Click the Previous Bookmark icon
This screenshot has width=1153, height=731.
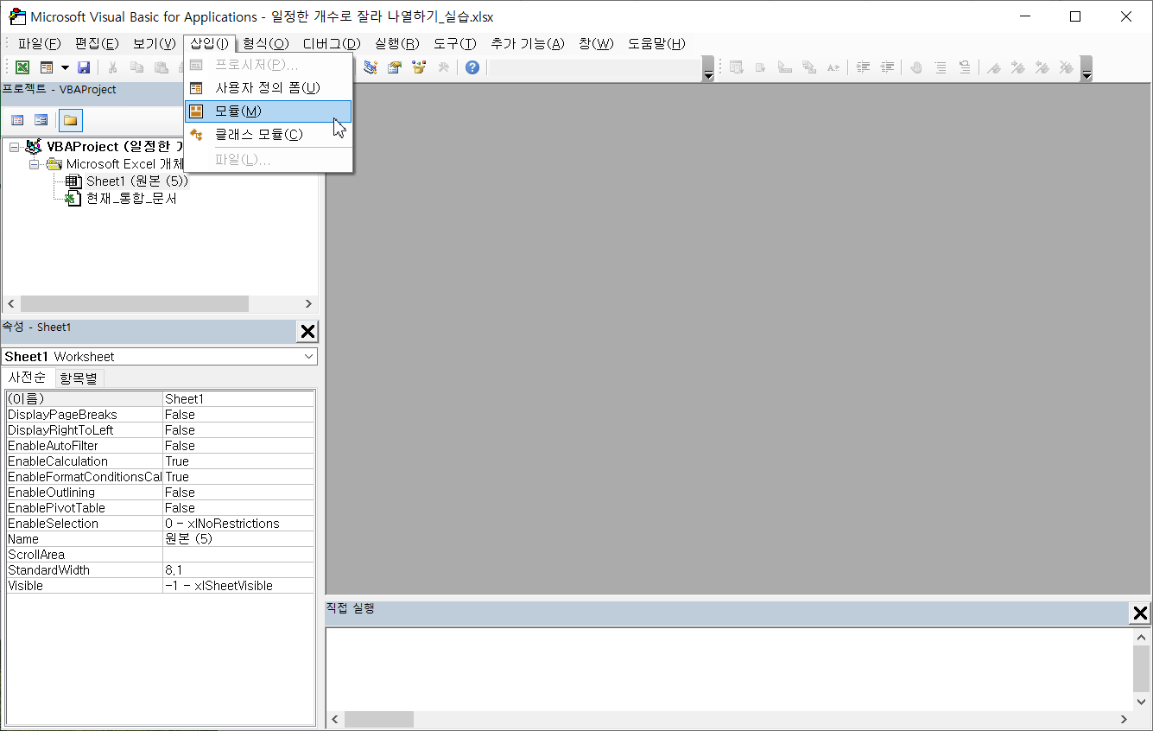(x=1042, y=67)
